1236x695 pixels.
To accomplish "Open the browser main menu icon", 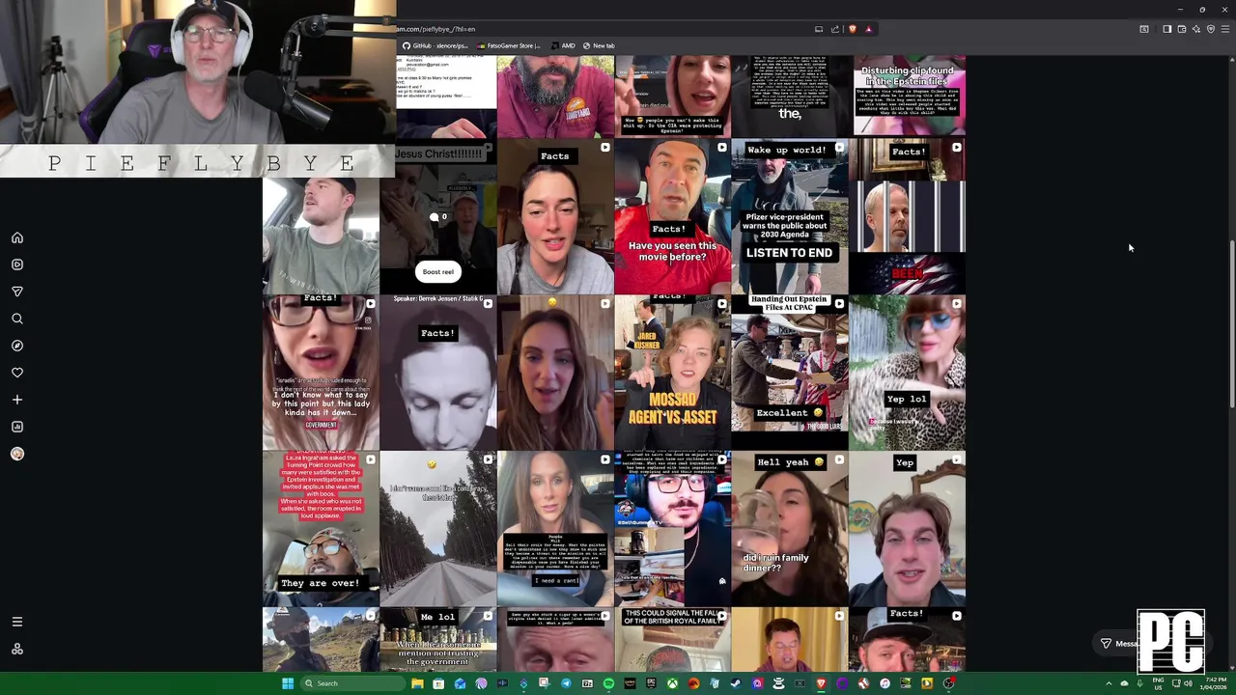I will (x=1225, y=29).
